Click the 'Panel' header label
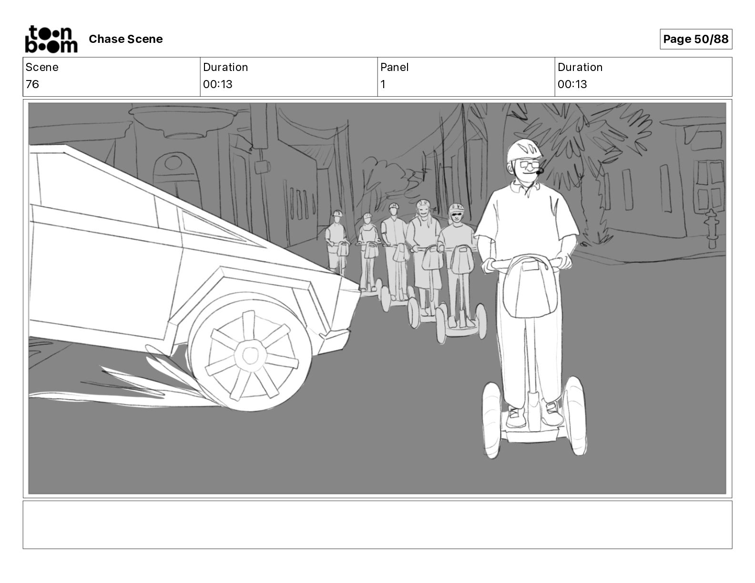This screenshot has height=583, width=755. coord(395,67)
